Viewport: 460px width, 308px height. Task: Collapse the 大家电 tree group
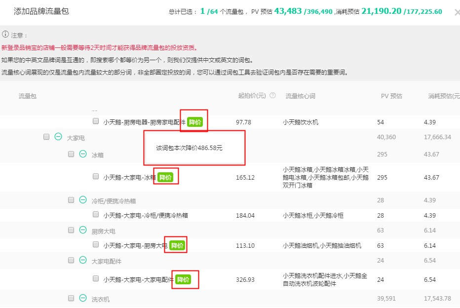[58, 136]
